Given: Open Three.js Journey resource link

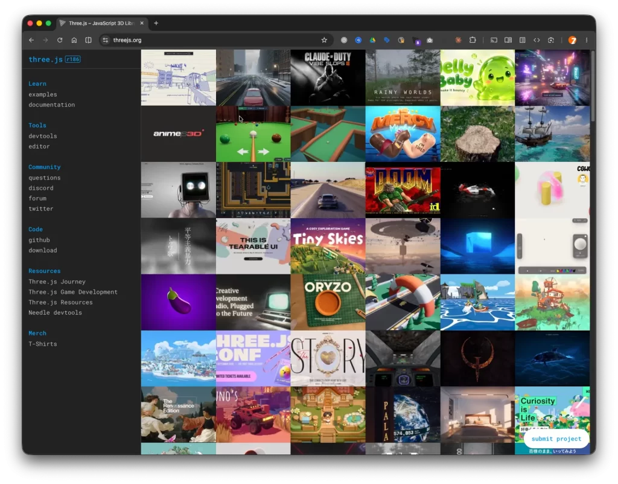Looking at the screenshot, I should [x=57, y=281].
